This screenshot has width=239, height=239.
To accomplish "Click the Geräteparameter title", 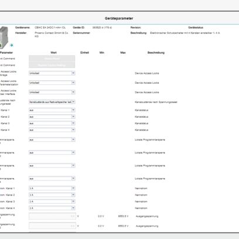I will pyautogui.click(x=119, y=18).
